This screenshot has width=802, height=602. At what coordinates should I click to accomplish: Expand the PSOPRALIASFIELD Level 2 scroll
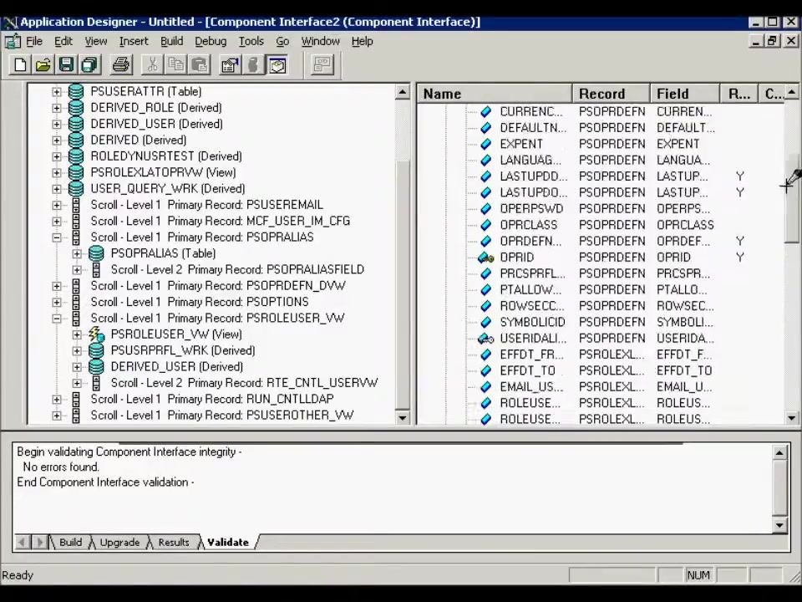pyautogui.click(x=77, y=270)
